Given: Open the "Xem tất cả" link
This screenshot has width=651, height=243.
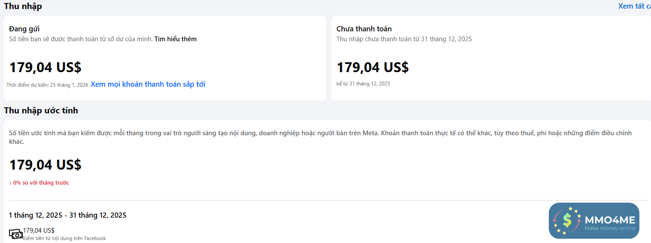Looking at the screenshot, I should coord(634,6).
